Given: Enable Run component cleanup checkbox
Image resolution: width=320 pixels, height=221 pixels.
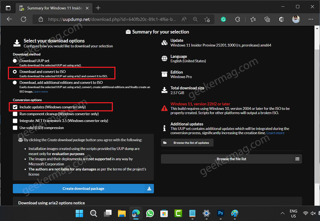Looking at the screenshot, I should (15, 114).
